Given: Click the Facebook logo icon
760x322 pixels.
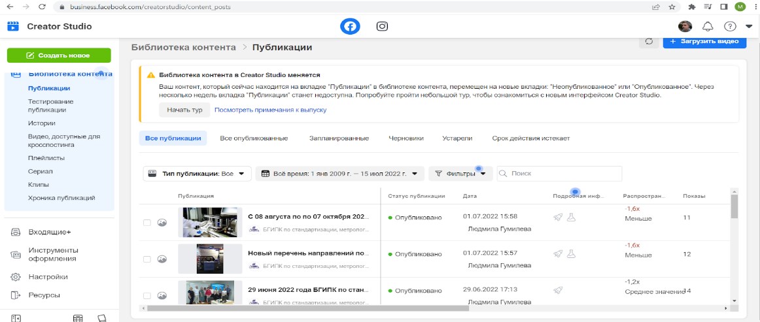Looking at the screenshot, I should click(x=350, y=26).
